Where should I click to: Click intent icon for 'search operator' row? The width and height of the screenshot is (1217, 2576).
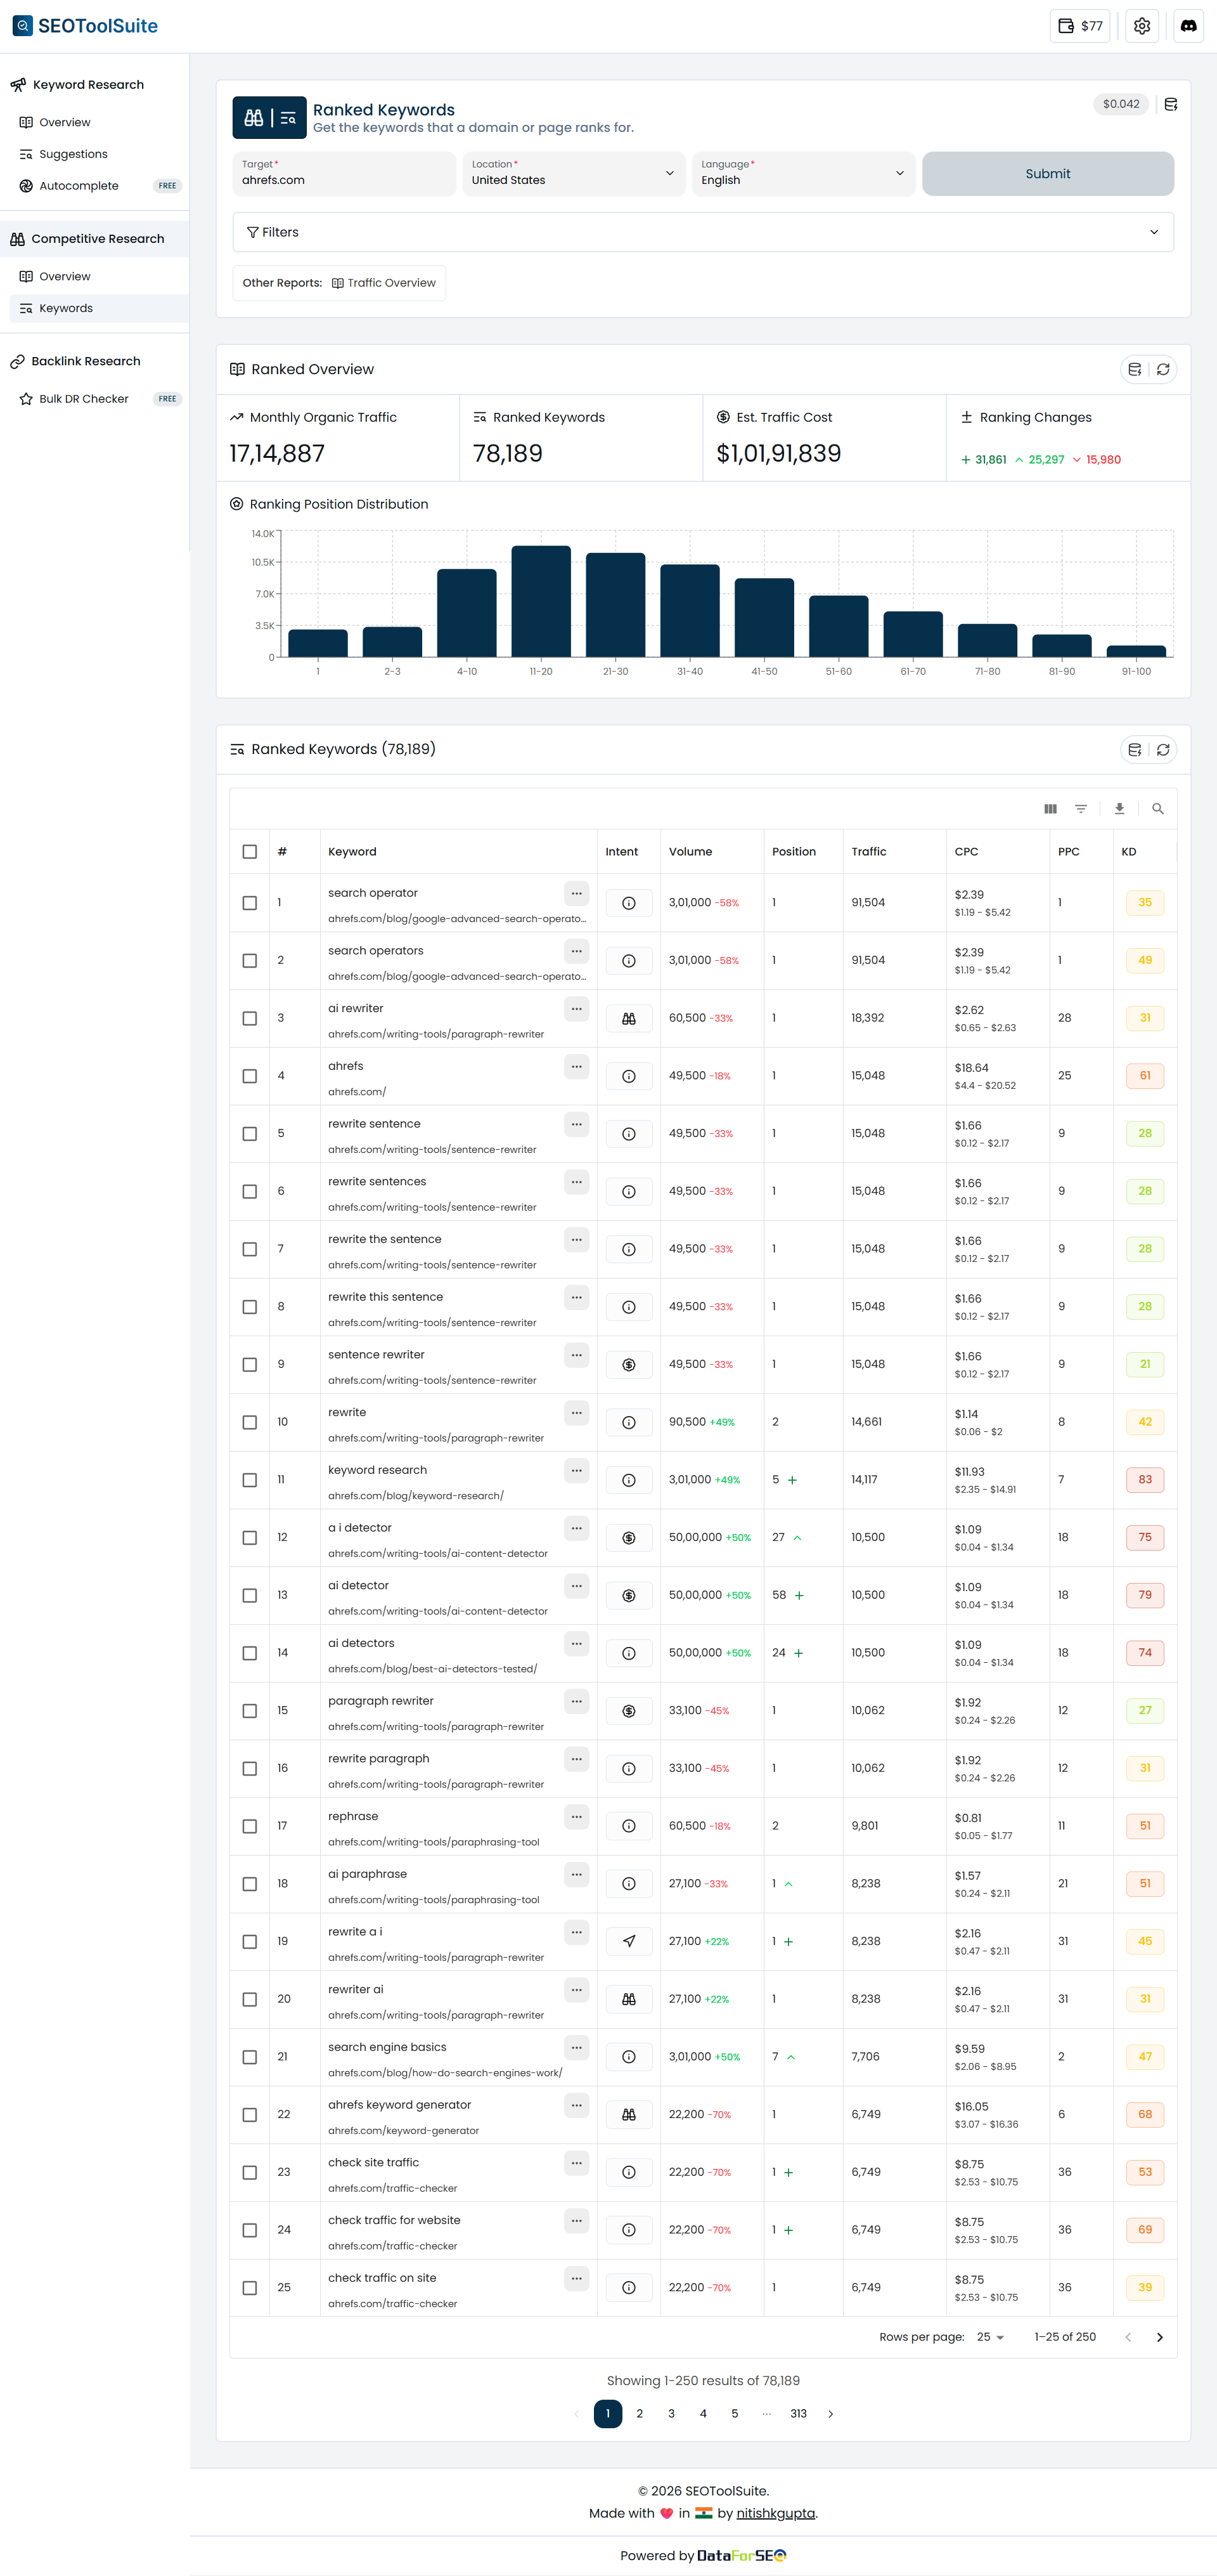[629, 903]
